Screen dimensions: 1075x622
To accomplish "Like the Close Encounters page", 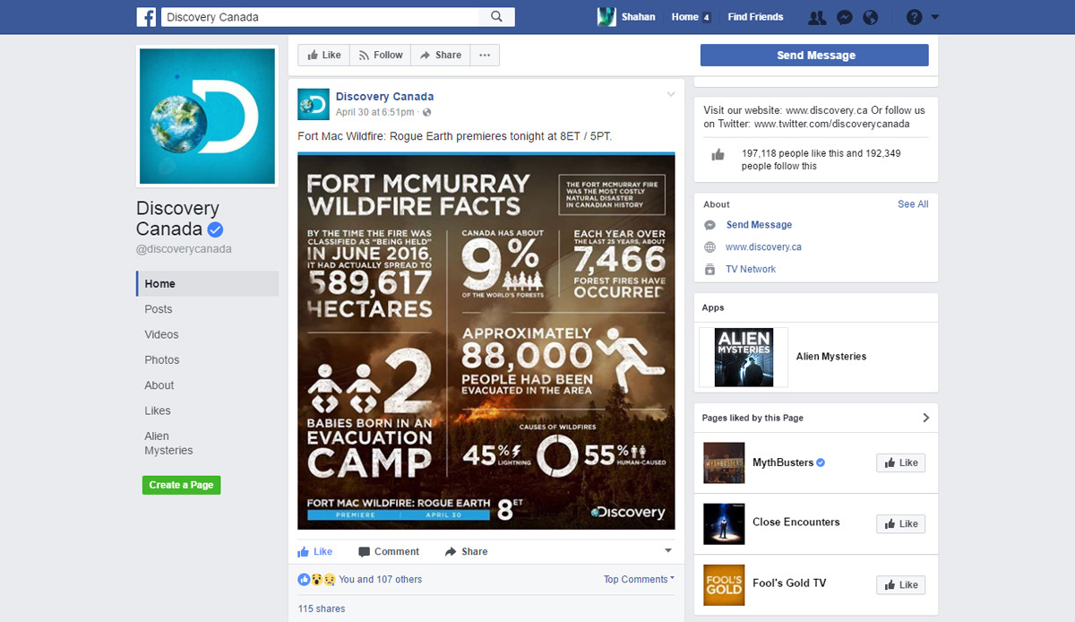I will [x=900, y=523].
